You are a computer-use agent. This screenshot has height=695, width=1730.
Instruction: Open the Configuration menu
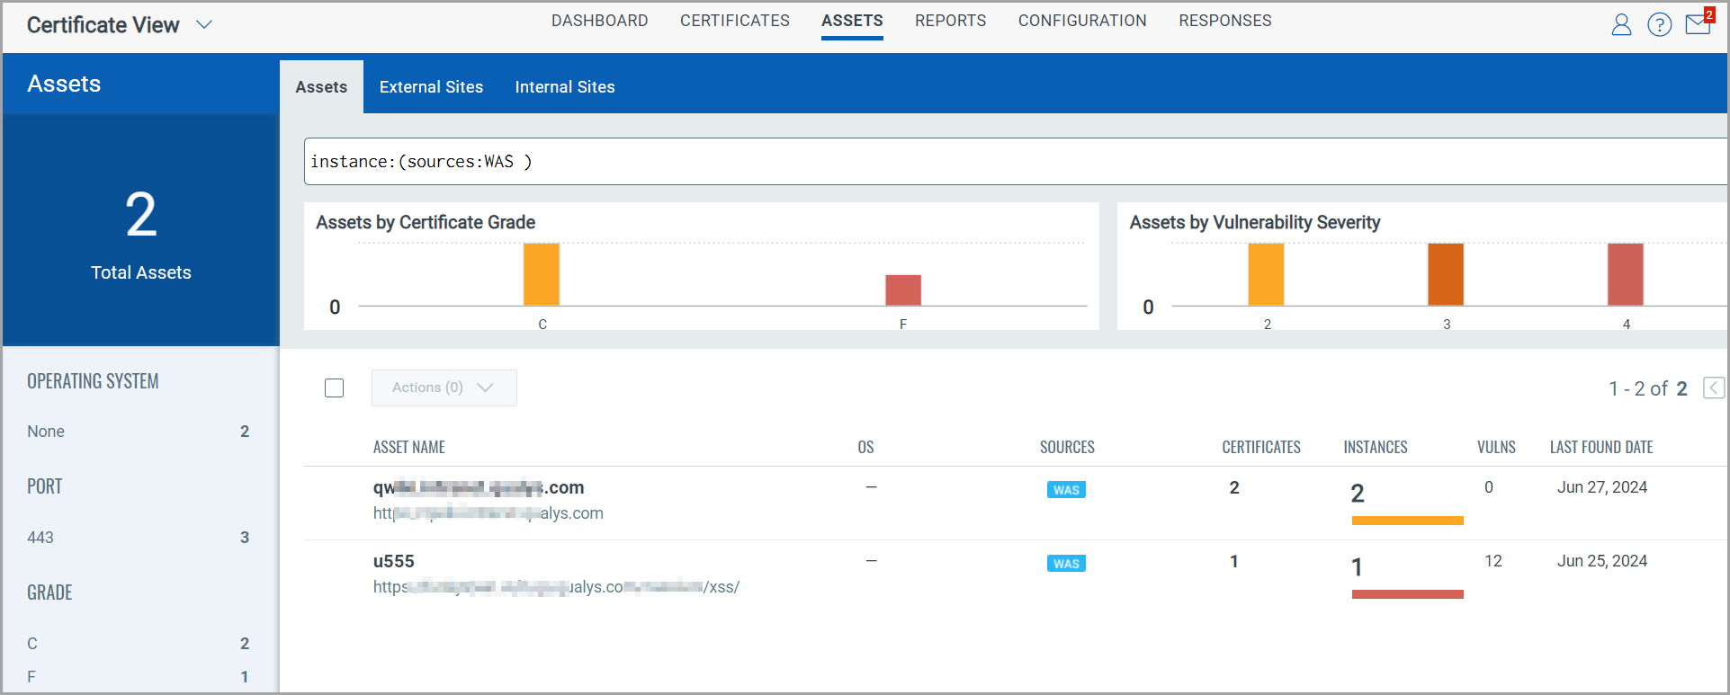[x=1082, y=21]
